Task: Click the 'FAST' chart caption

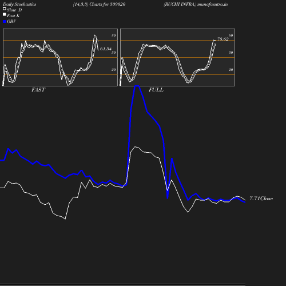Action: tap(38, 90)
